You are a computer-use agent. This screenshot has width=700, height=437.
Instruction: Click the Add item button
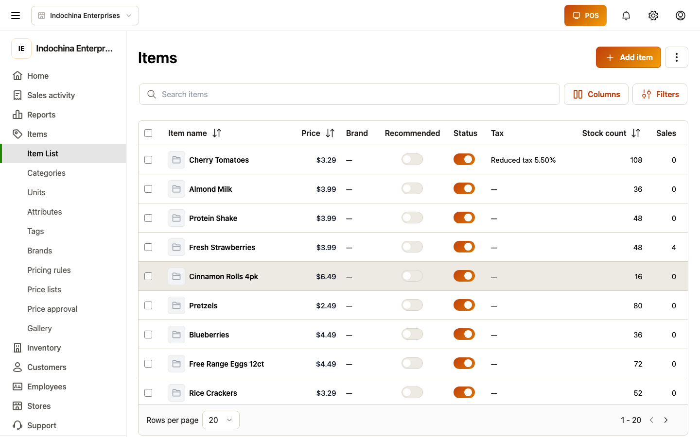629,57
